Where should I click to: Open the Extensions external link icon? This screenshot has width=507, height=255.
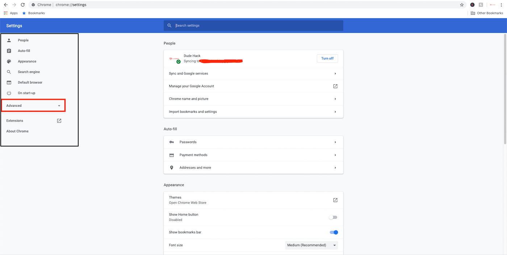pos(59,121)
